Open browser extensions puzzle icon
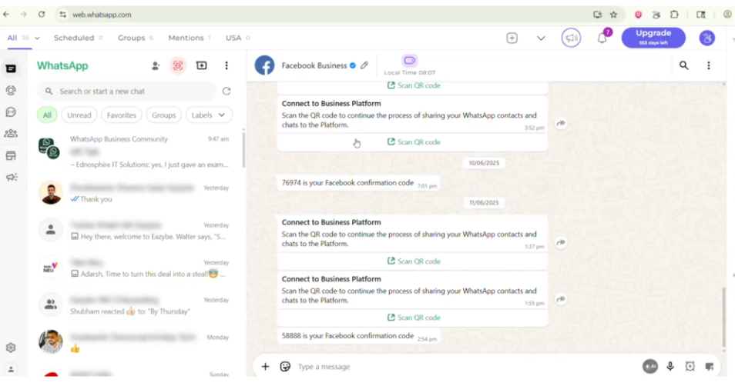 (x=674, y=15)
